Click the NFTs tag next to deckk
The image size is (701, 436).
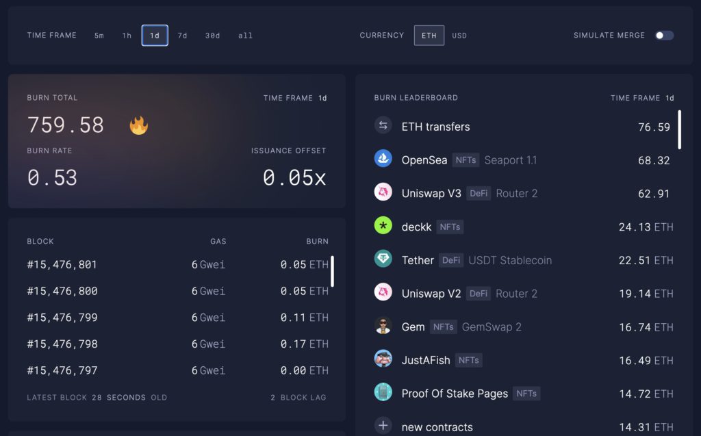pos(450,227)
